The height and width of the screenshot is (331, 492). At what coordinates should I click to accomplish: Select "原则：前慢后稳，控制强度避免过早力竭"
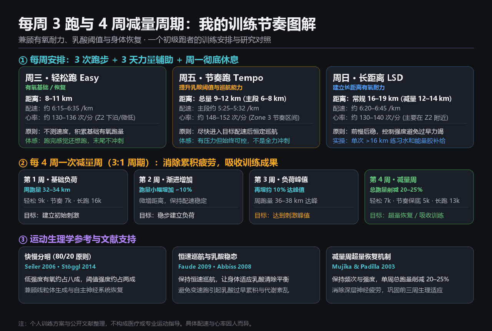pyautogui.click(x=388, y=131)
